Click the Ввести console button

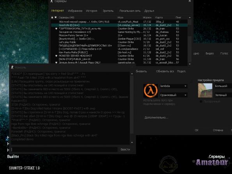125,149
